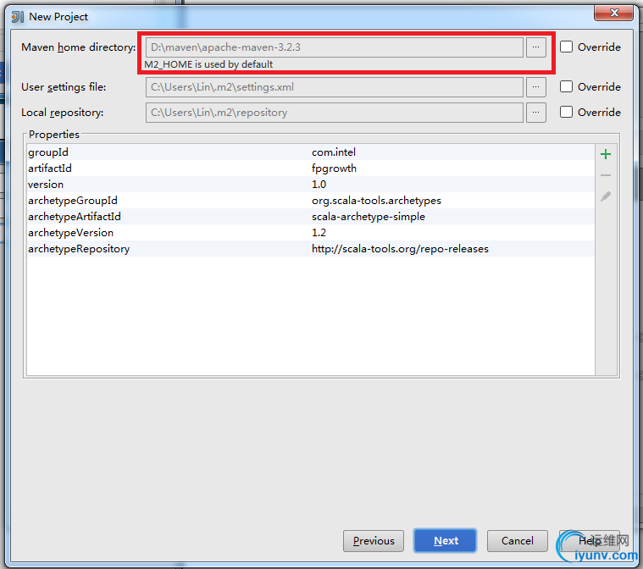Click the pencil edit property icon
This screenshot has height=569, width=643.
coord(605,196)
